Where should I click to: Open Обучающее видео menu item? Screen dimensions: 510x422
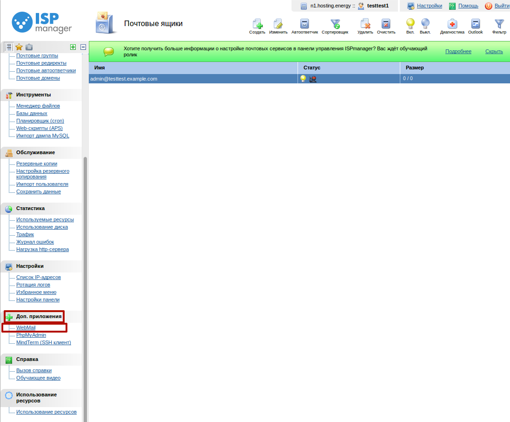click(x=39, y=378)
